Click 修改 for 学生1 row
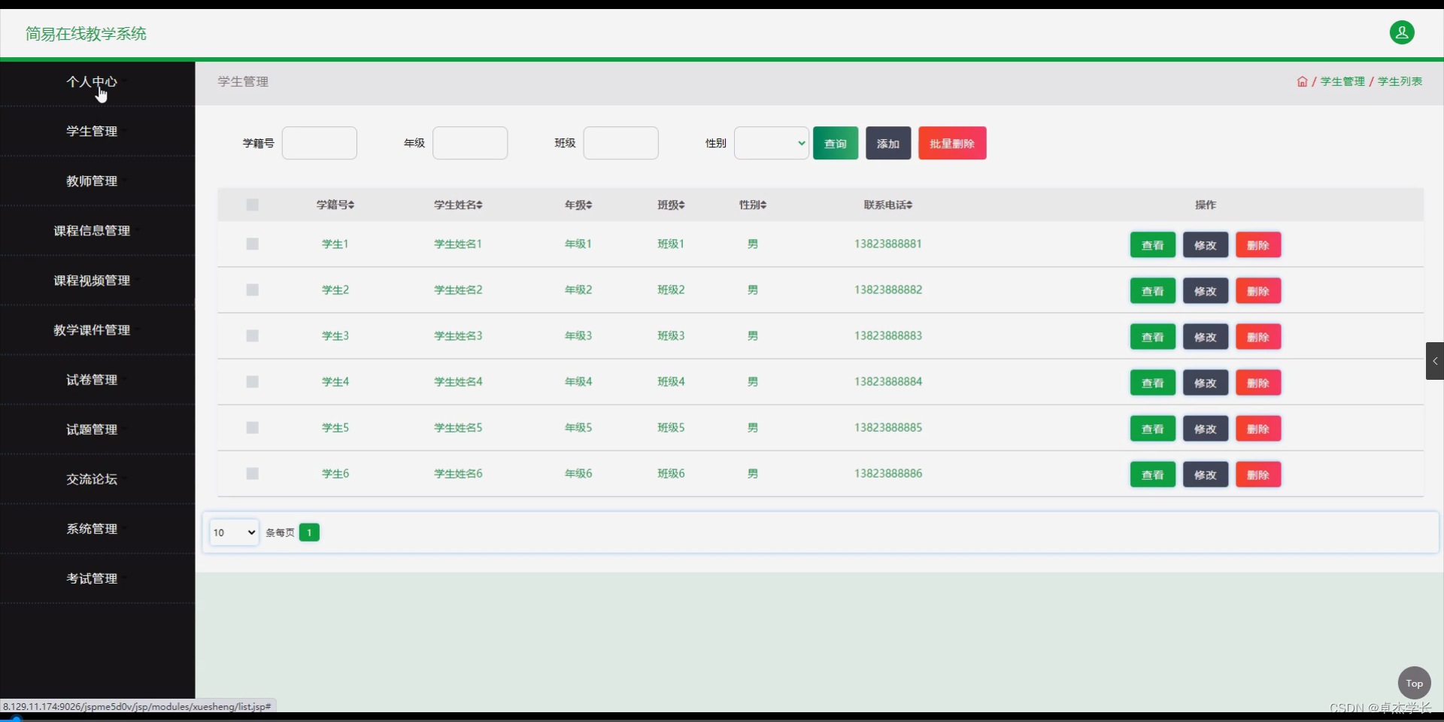The image size is (1444, 722). tap(1206, 245)
